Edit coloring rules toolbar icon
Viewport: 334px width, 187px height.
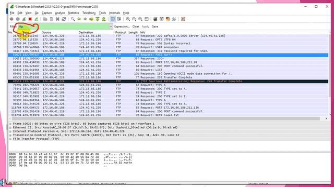point(168,19)
